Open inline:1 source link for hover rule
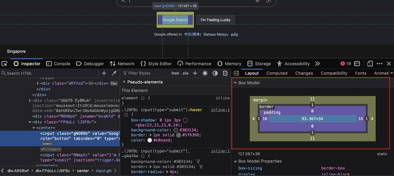 220,110
